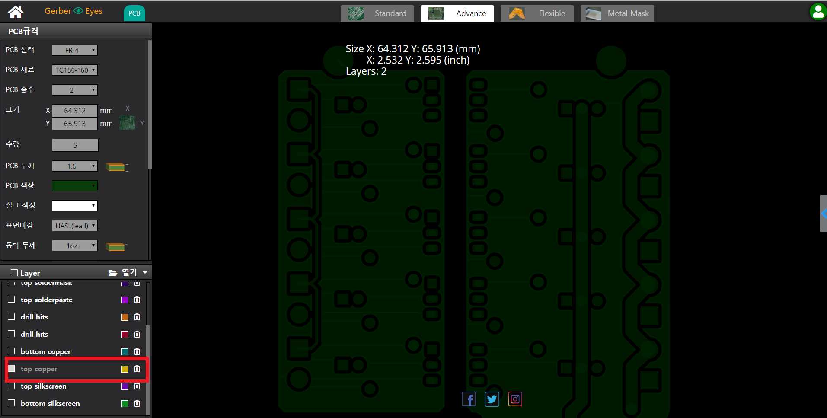Change the top copper yellow color swatch
The image size is (827, 418).
tap(125, 369)
